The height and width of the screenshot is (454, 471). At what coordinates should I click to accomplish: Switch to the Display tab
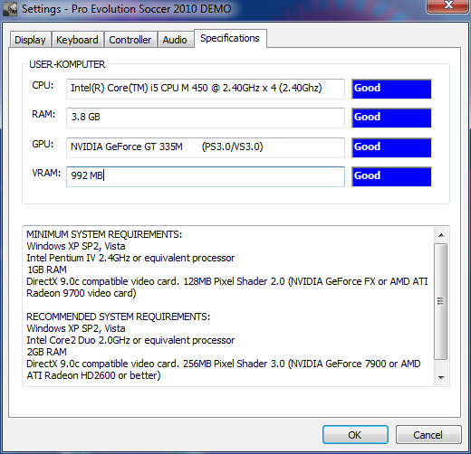(x=30, y=40)
